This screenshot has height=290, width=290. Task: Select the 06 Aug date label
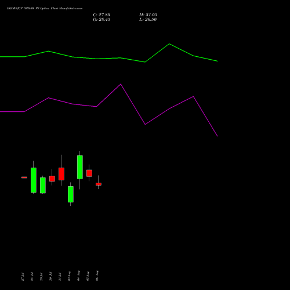click(97, 275)
